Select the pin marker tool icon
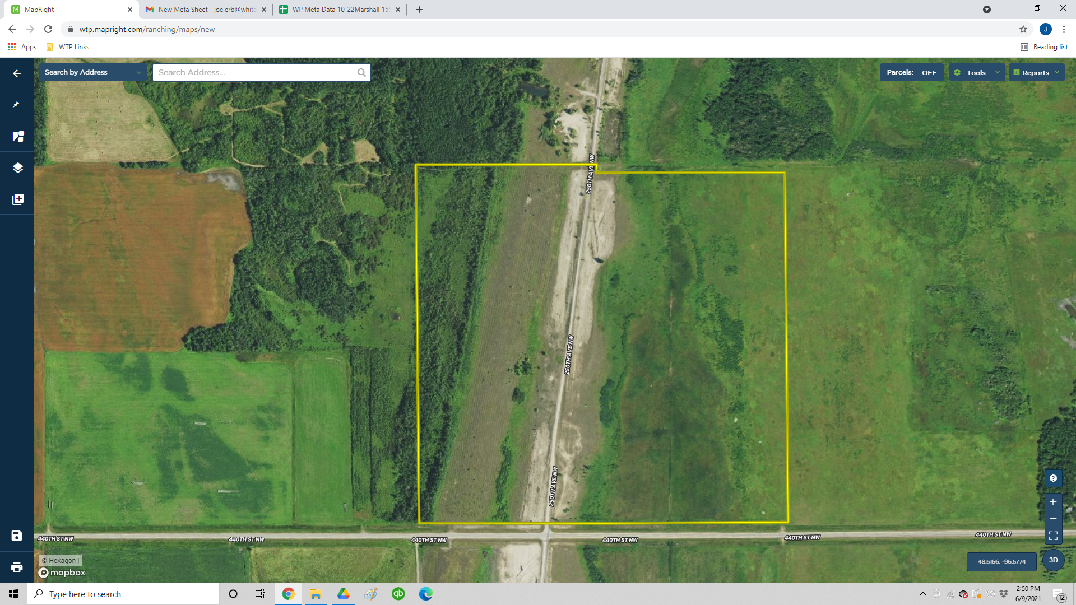 (17, 105)
